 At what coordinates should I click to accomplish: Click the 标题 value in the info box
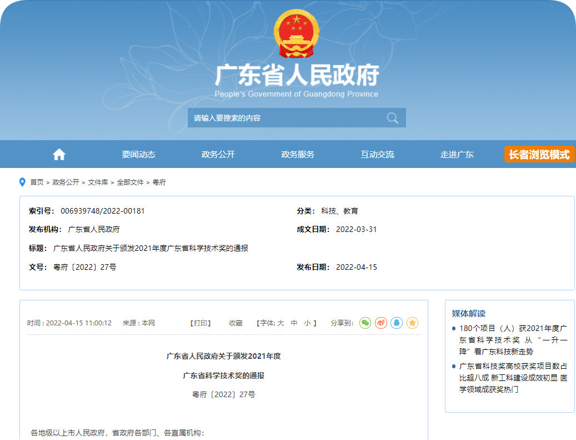pos(151,248)
